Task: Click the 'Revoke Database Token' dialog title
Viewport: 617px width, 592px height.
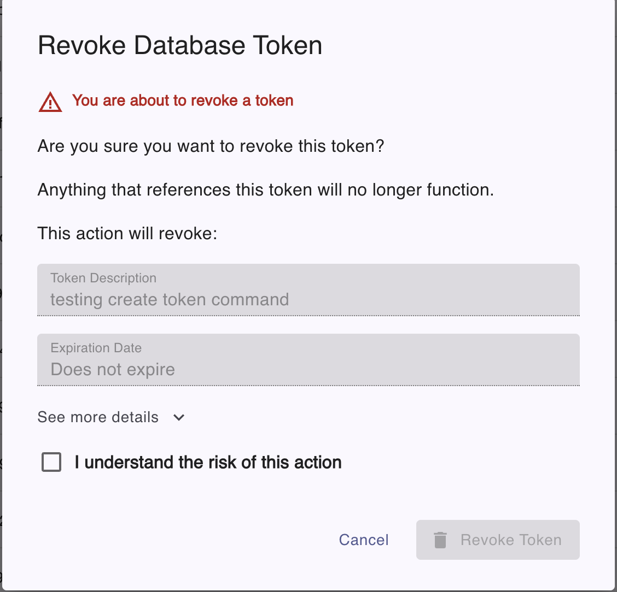Action: pyautogui.click(x=179, y=45)
